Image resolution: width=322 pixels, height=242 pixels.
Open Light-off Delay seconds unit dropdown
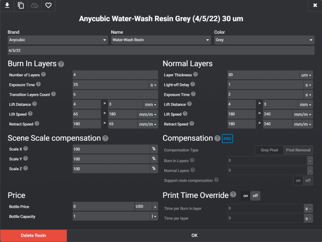[x=308, y=85]
